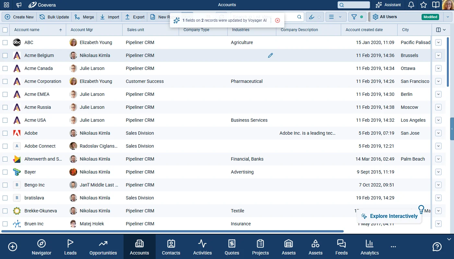This screenshot has height=259, width=454.
Task: Open Acme EMEA row actions dropdown
Action: [438, 94]
